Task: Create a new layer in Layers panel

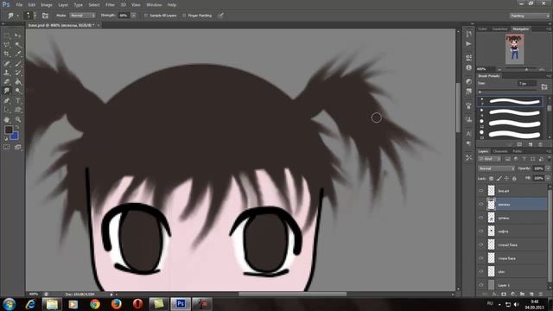Action: [531, 294]
